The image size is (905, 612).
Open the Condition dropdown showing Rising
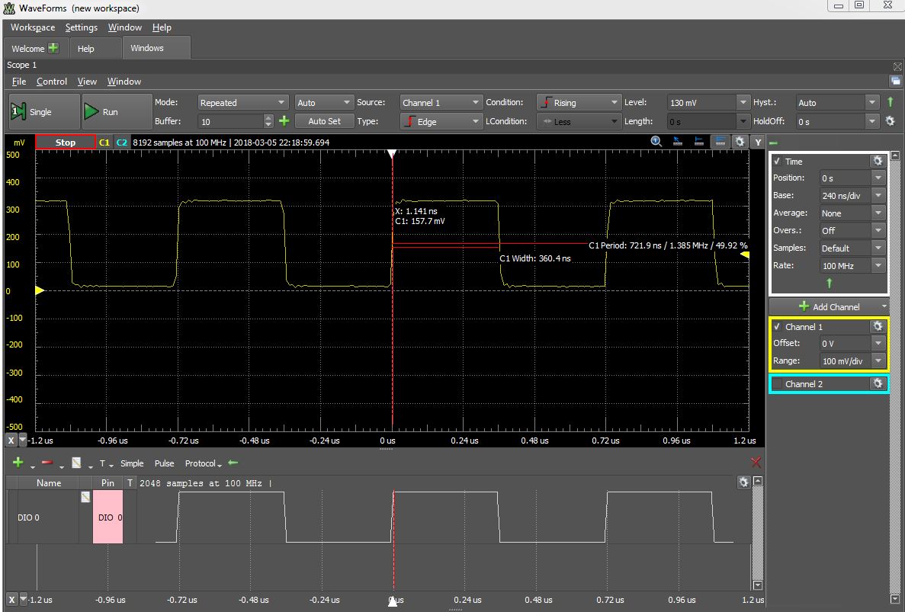click(x=579, y=103)
